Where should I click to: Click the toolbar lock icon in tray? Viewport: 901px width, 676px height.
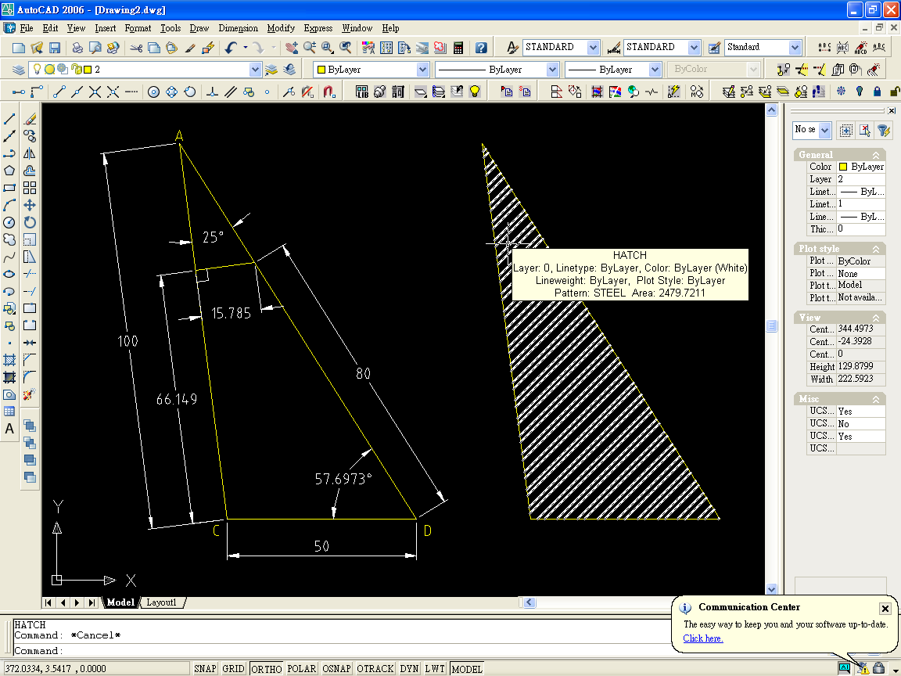tap(878, 668)
